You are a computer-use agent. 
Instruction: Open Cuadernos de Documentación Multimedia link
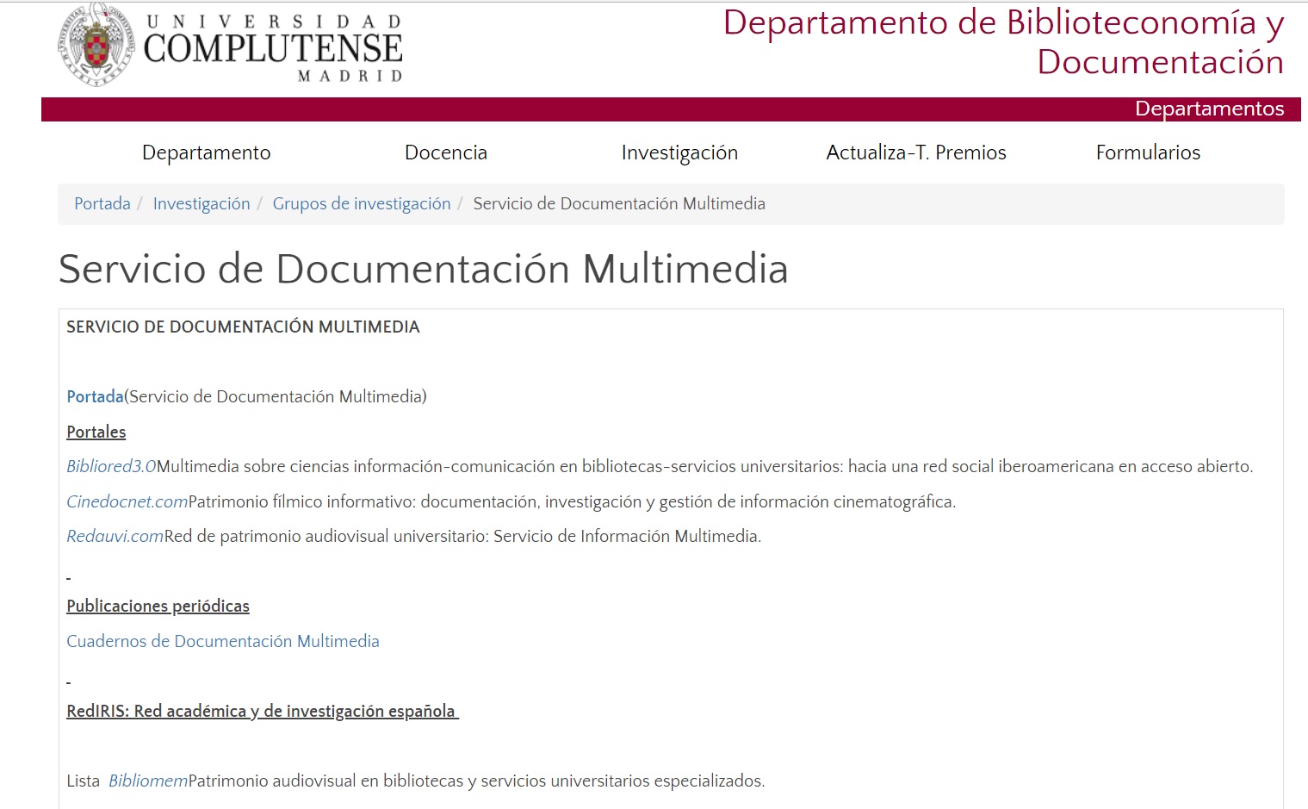pos(223,641)
